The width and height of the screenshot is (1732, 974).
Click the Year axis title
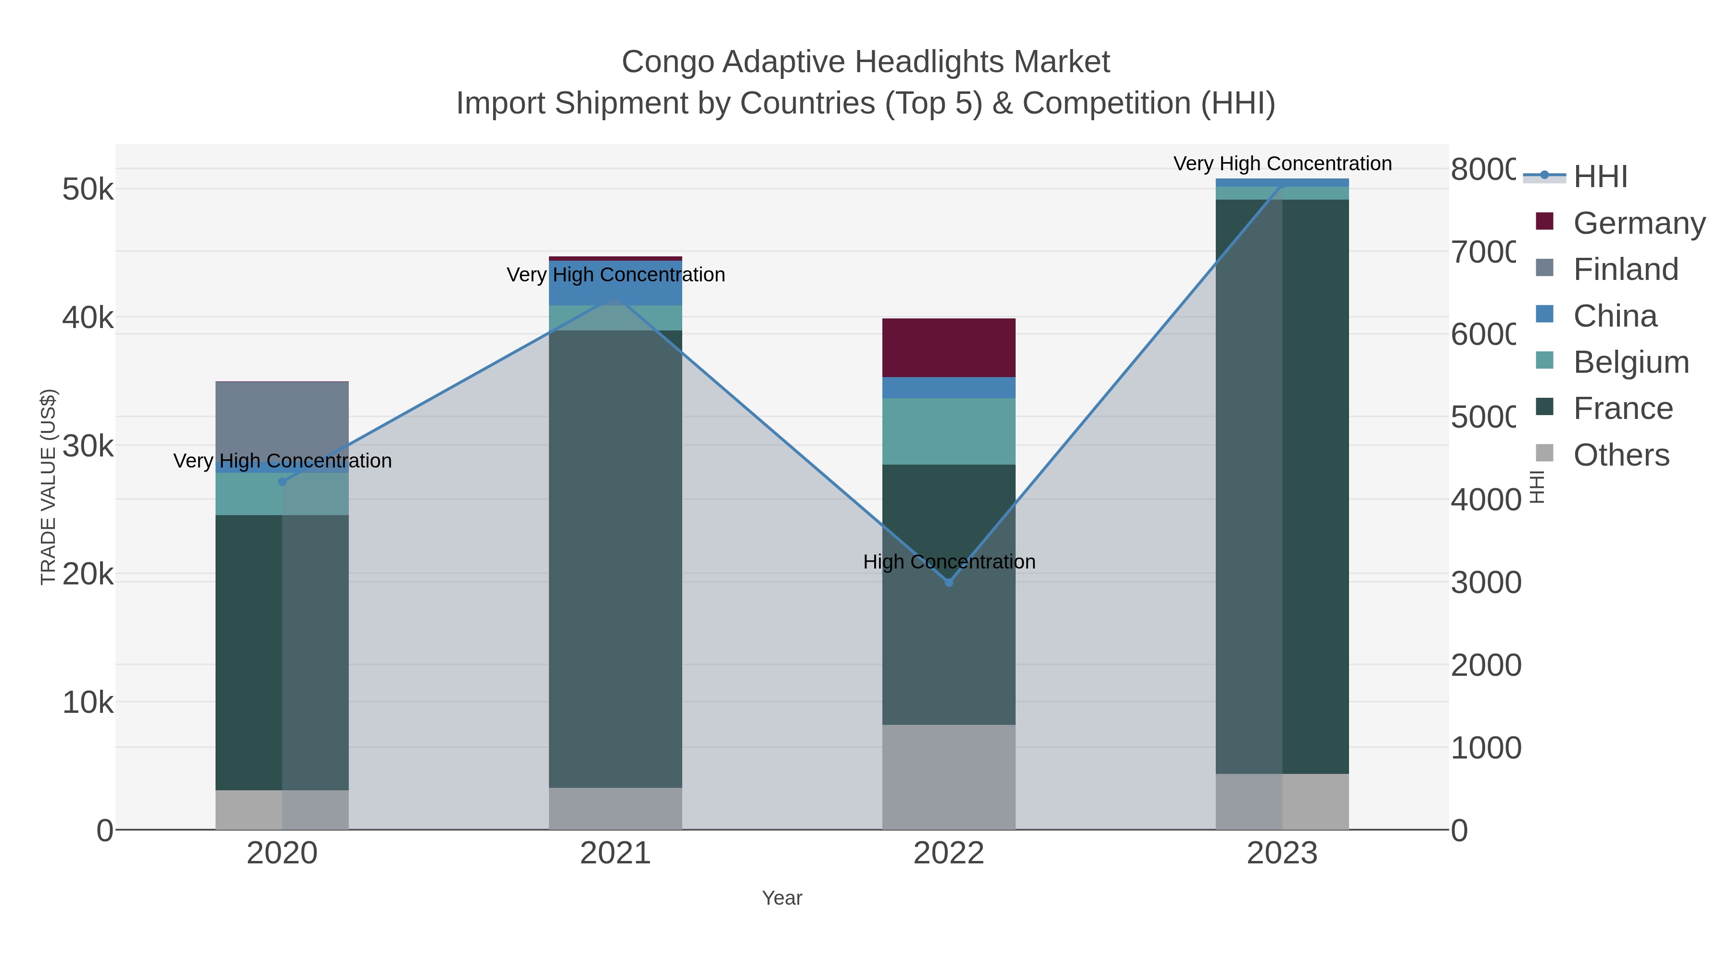pyautogui.click(x=782, y=898)
